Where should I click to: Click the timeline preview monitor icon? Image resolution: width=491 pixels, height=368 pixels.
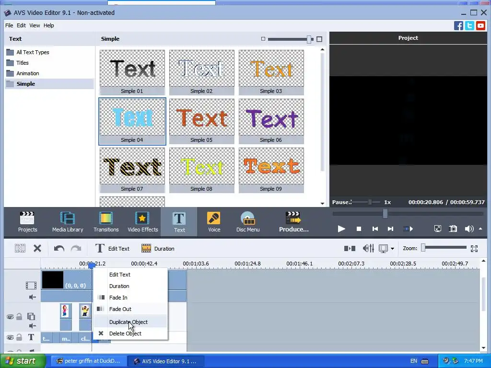pos(383,249)
